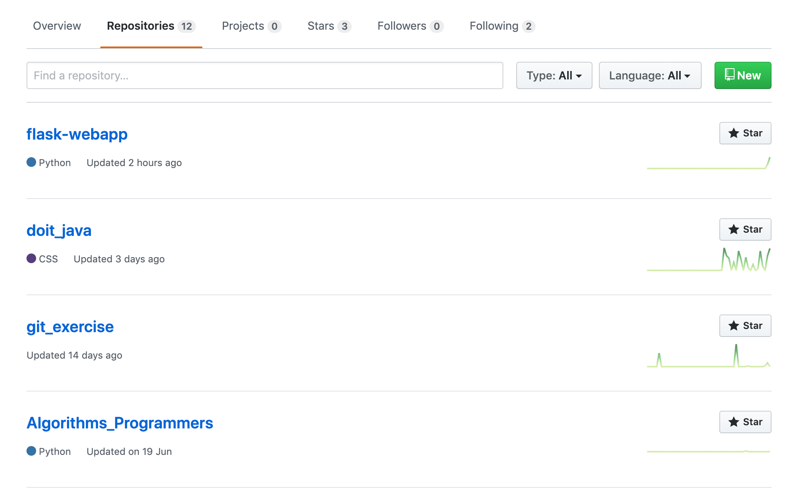Open the flask-webapp repository link

[77, 134]
